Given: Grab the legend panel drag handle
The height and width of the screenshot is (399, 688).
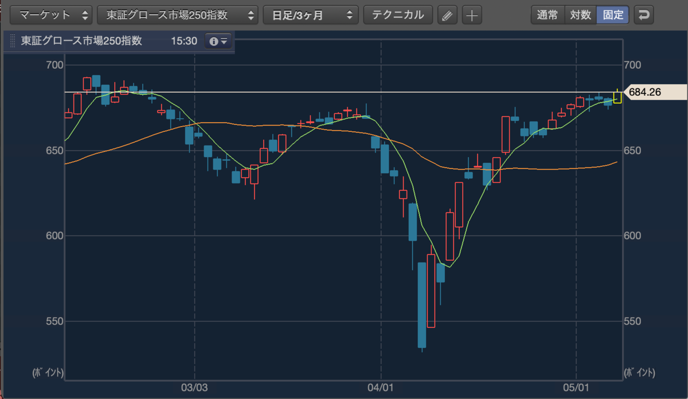Looking at the screenshot, I should (13, 42).
